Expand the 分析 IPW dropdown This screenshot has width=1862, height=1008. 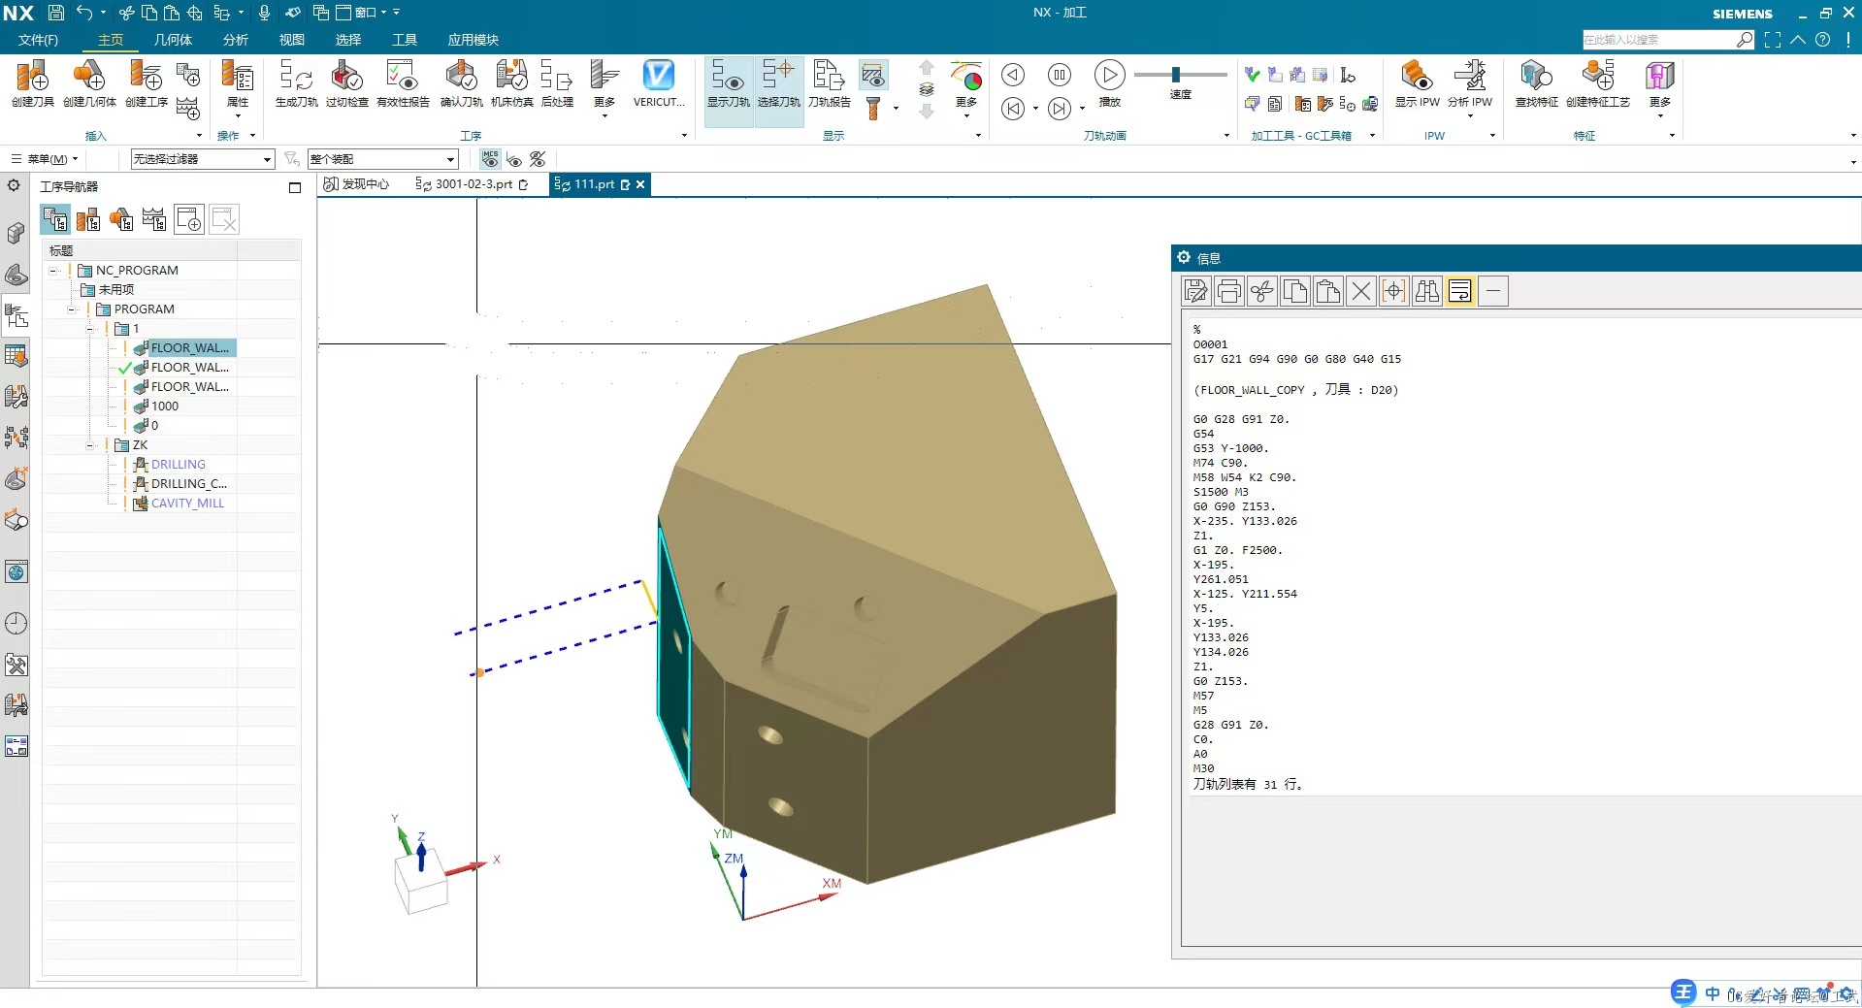pyautogui.click(x=1470, y=115)
